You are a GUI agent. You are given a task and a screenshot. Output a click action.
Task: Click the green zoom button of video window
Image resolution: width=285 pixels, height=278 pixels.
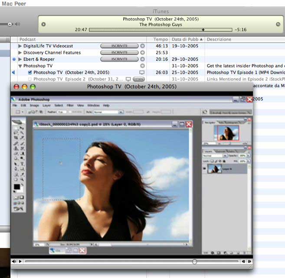pos(33,87)
